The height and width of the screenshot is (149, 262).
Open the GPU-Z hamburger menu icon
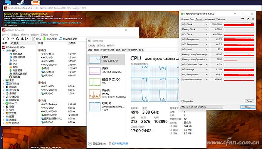pos(253,19)
